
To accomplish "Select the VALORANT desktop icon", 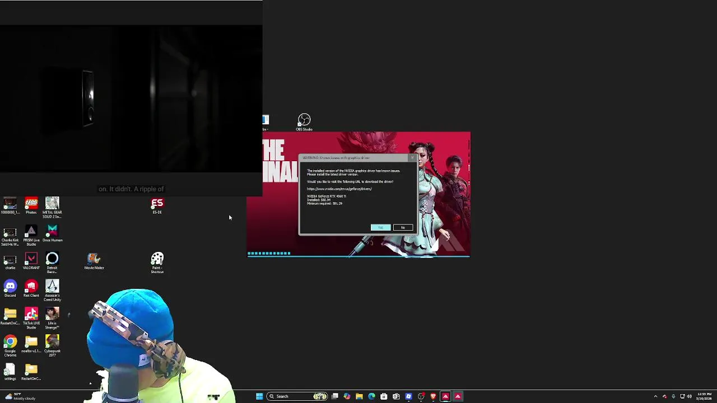I will click(31, 261).
